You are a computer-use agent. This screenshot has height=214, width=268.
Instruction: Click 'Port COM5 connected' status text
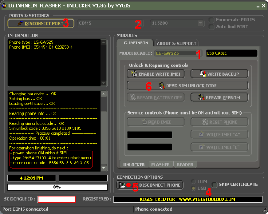pos(25,209)
